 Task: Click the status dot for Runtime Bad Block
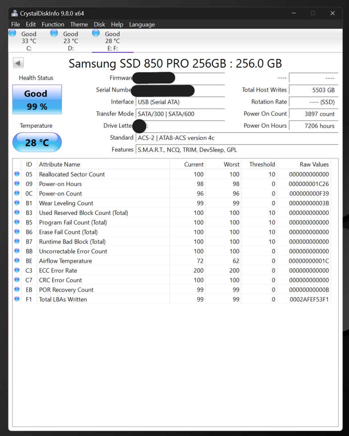tap(17, 241)
